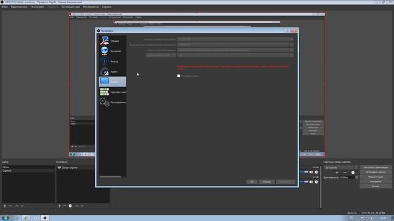Image resolution: width=394 pixels, height=221 pixels.
Task: Click Отмена in the Settings dialog
Action: (x=267, y=182)
